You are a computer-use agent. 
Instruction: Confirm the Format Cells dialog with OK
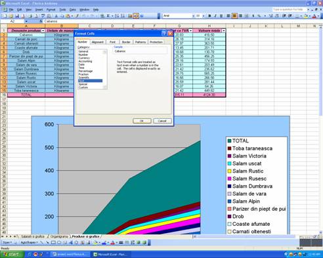(x=142, y=121)
